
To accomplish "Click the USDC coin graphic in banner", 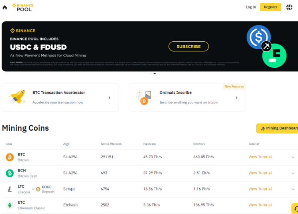I will click(x=258, y=37).
